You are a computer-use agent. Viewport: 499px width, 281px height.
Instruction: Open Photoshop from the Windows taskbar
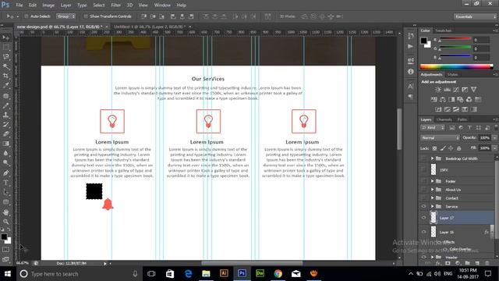pos(242,273)
